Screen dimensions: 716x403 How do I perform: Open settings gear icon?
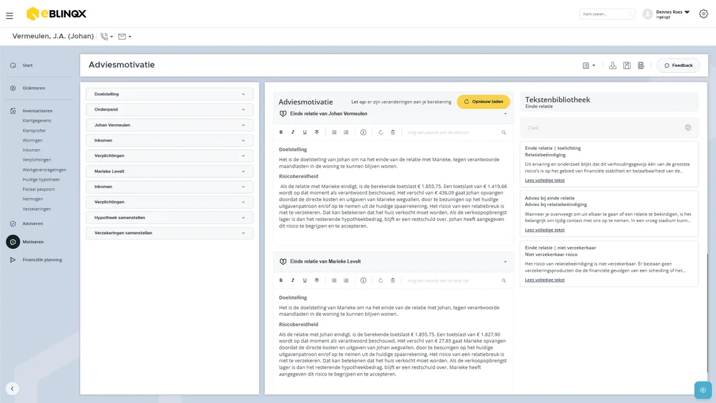pos(703,14)
